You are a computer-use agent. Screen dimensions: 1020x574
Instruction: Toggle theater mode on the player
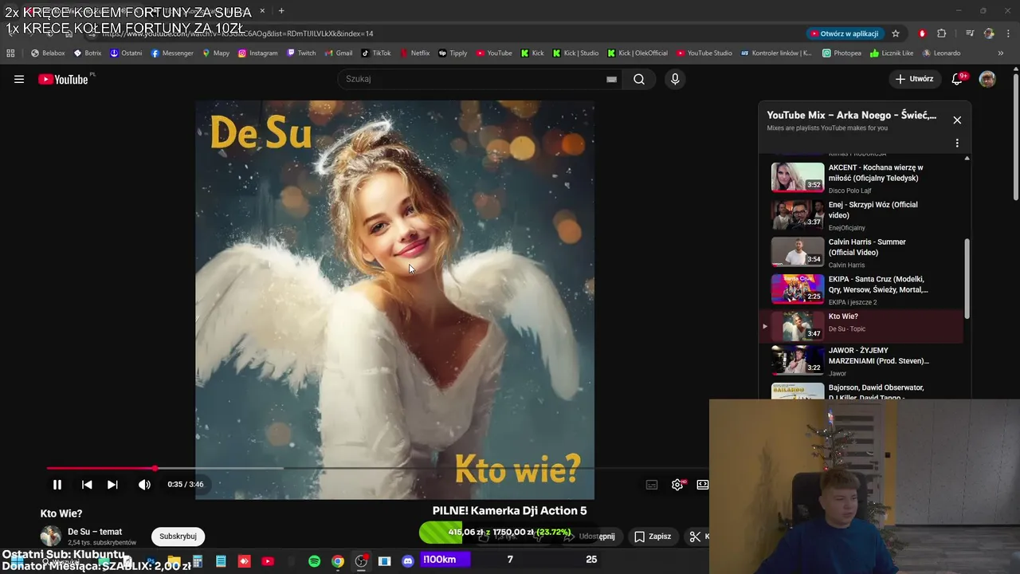pyautogui.click(x=702, y=485)
